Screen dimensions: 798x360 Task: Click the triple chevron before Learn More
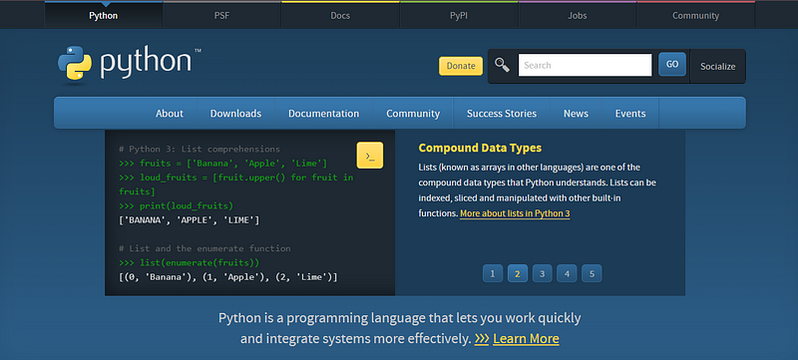pyautogui.click(x=482, y=339)
